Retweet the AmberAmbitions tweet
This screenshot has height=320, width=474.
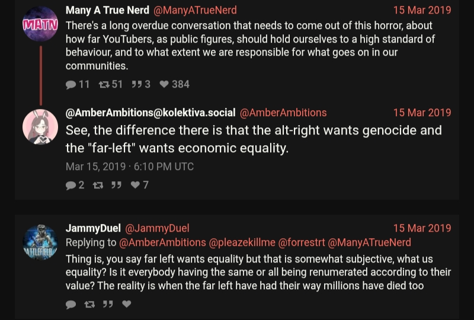click(x=98, y=185)
